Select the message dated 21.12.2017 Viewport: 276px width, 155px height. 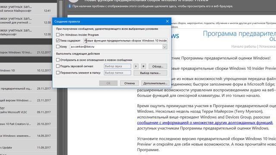28,50
